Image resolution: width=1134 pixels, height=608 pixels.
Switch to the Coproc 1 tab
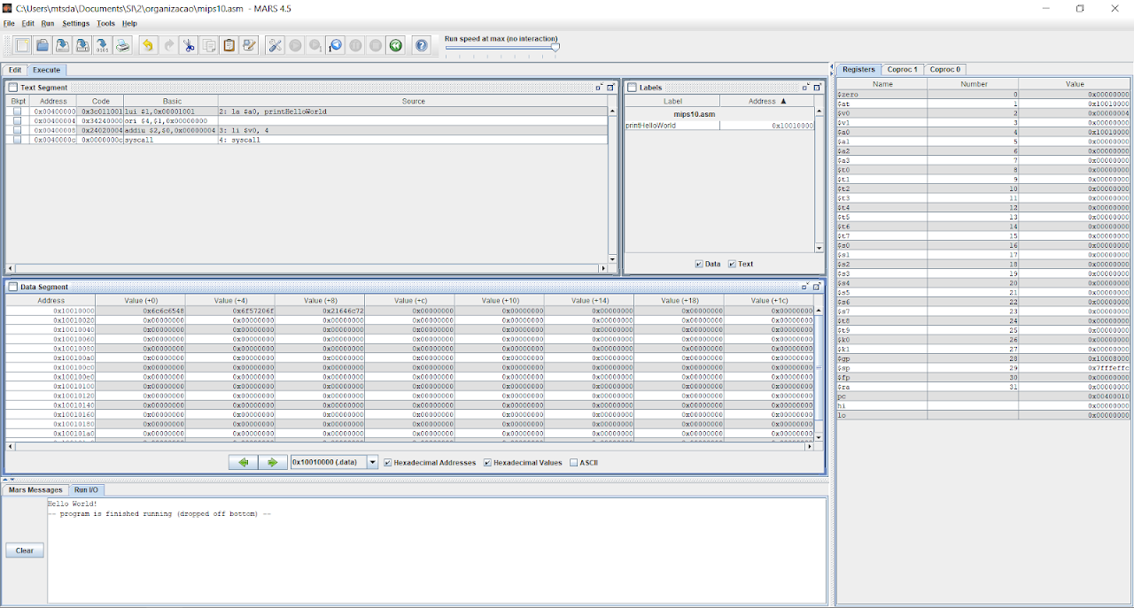point(904,69)
